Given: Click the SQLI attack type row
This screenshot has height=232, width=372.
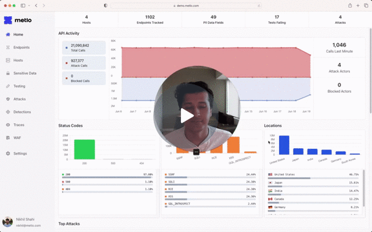Looking at the screenshot, I should (x=210, y=183).
